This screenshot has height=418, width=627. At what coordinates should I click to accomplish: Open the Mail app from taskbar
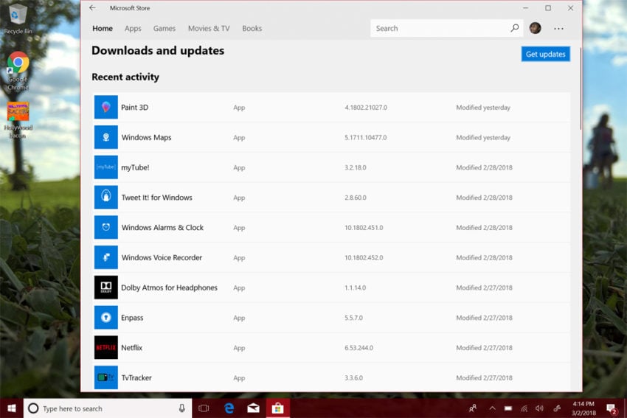coord(253,408)
